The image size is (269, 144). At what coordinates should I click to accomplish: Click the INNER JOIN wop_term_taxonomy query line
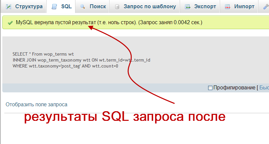tap(81, 60)
